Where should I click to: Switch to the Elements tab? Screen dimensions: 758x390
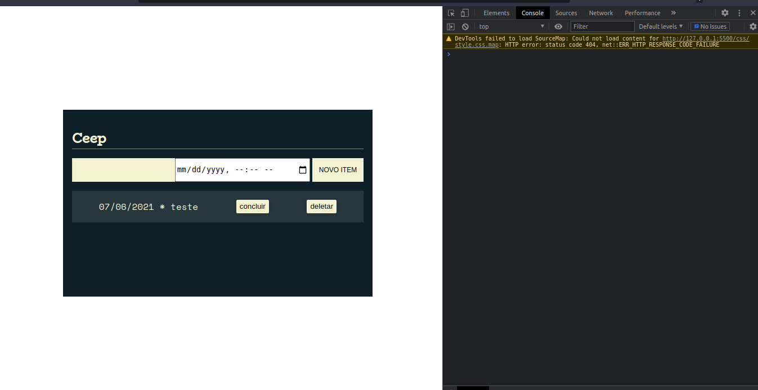(496, 13)
